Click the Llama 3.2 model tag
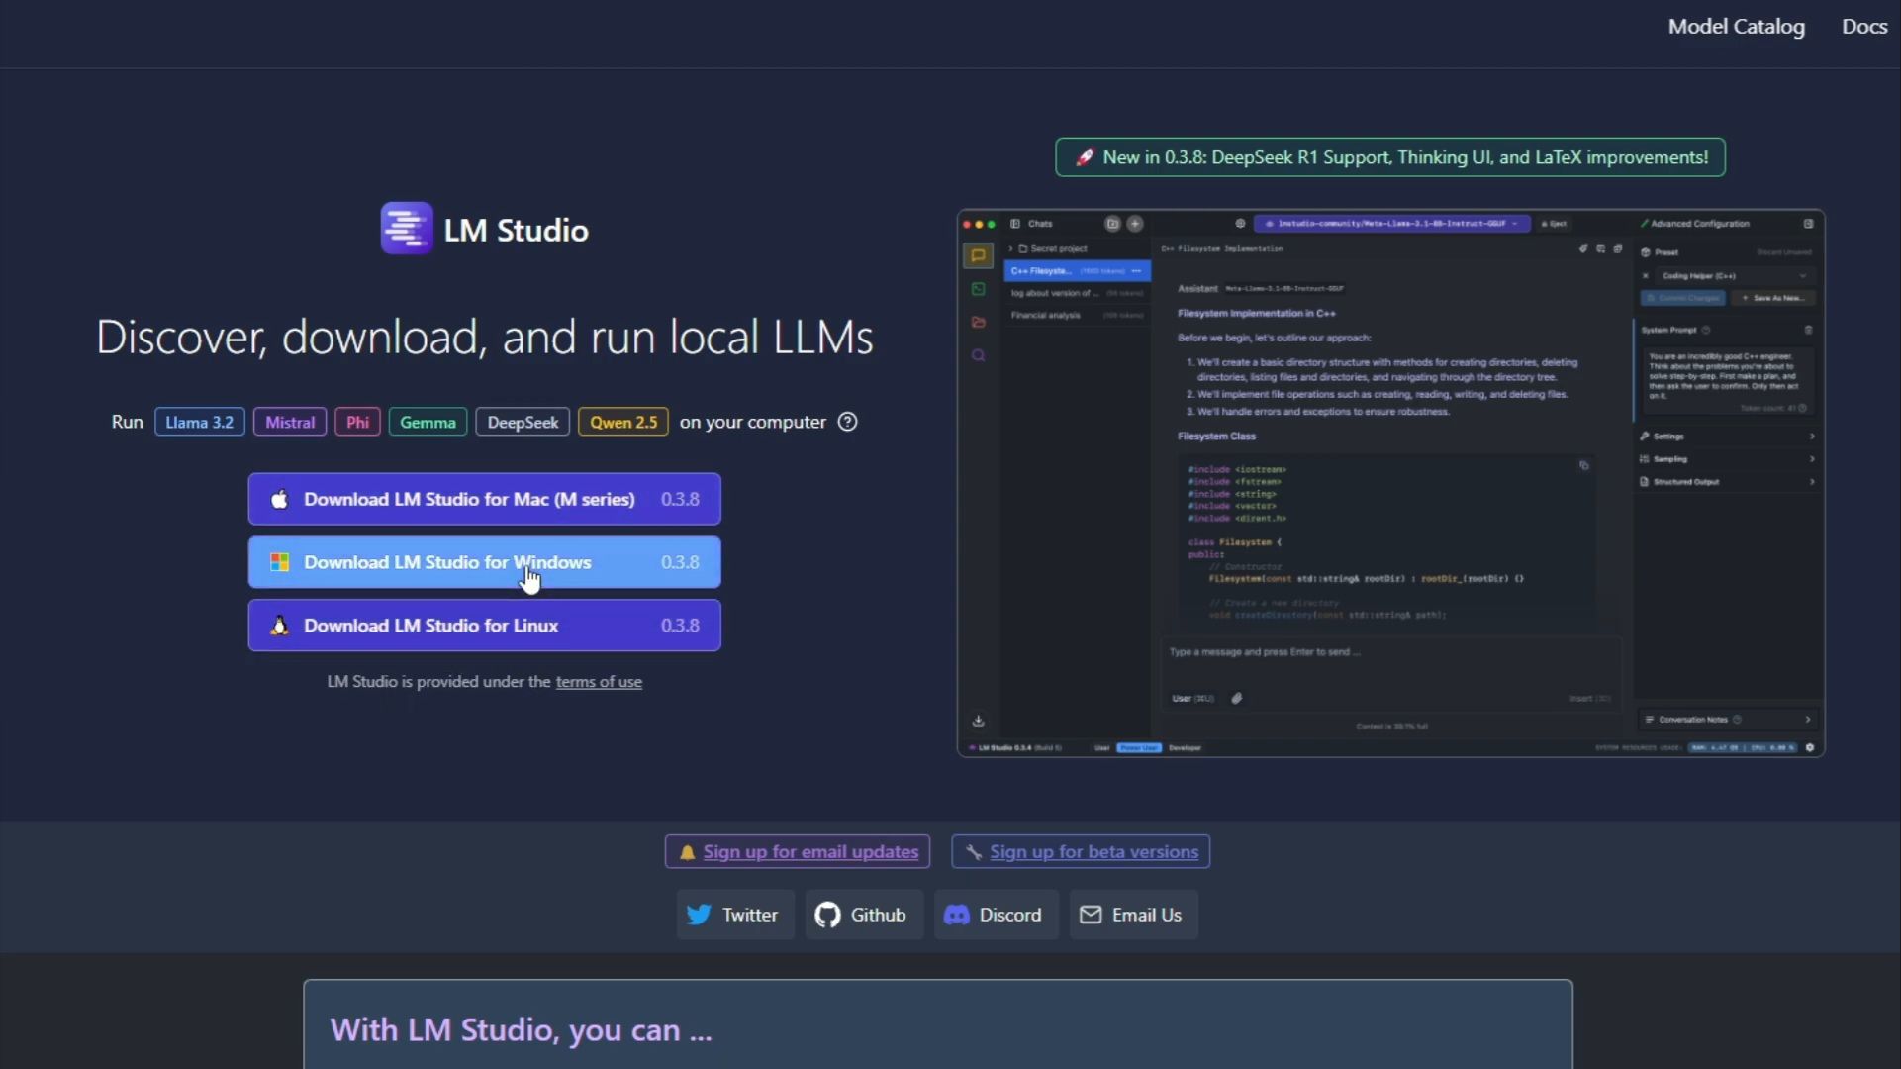The width and height of the screenshot is (1901, 1069). tap(199, 422)
